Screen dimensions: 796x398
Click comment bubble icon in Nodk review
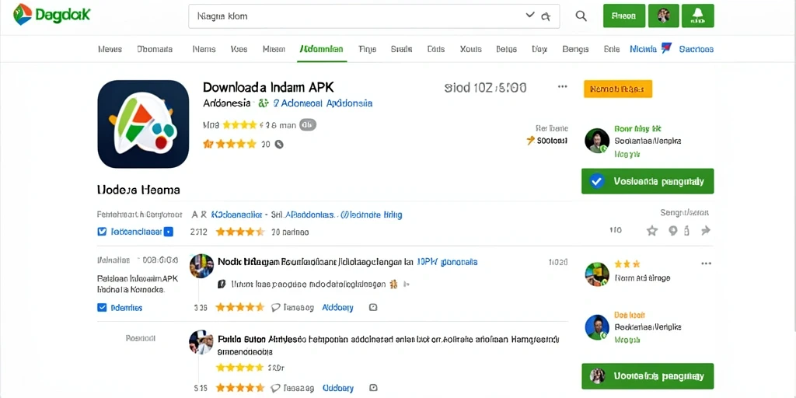click(x=276, y=307)
